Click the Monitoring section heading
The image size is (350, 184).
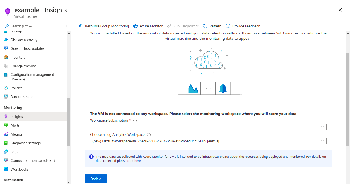point(13,107)
